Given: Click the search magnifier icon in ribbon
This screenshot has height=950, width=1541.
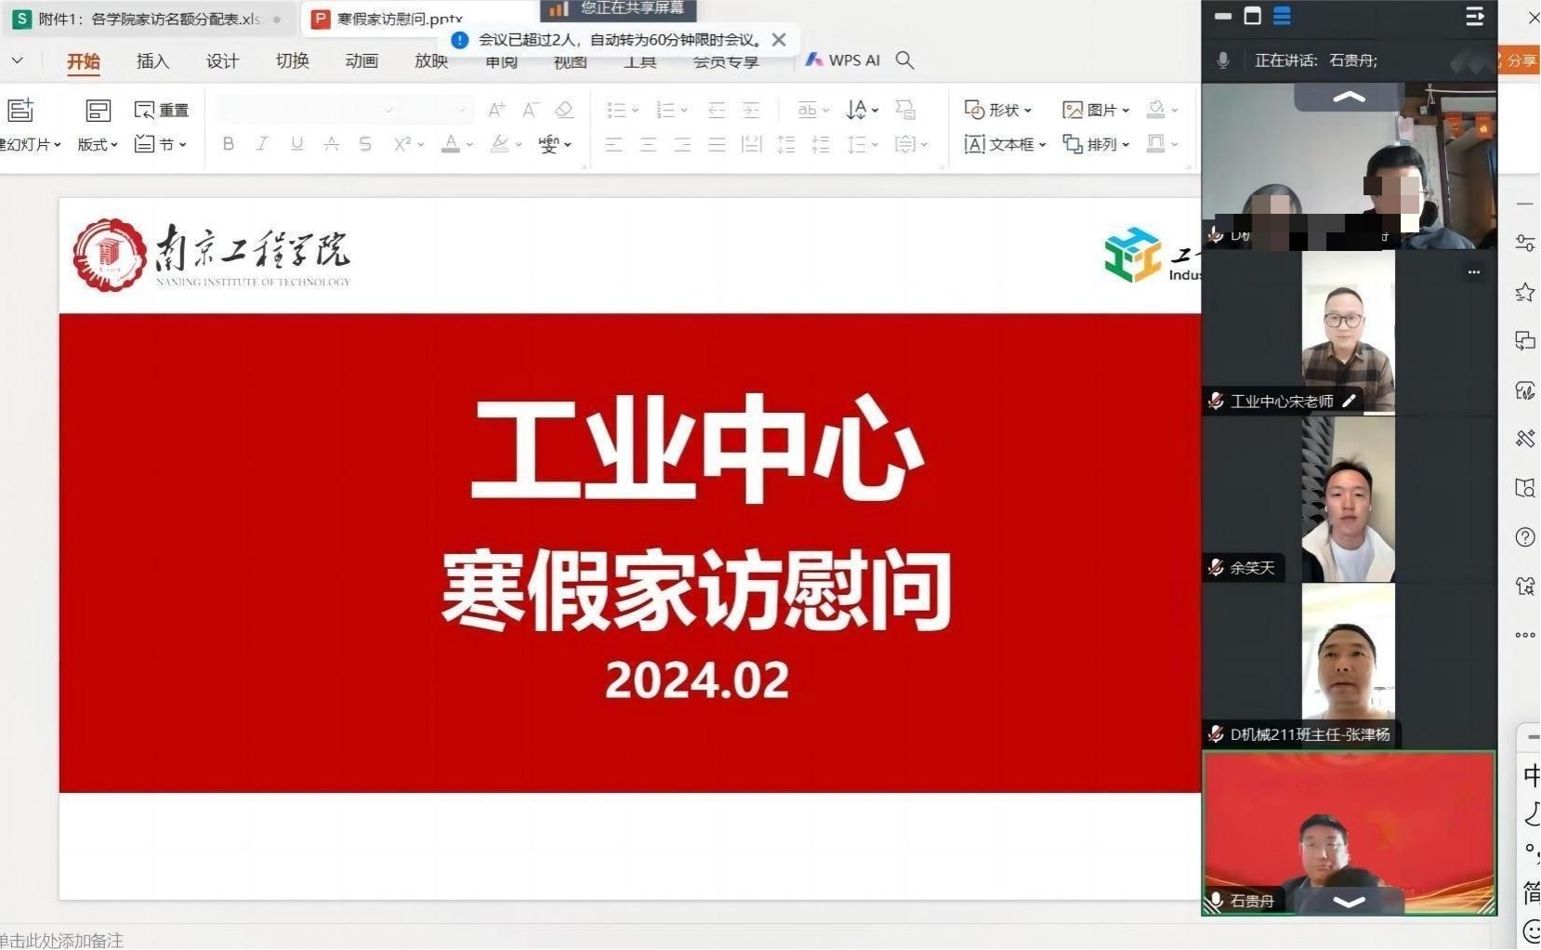Looking at the screenshot, I should tap(904, 60).
